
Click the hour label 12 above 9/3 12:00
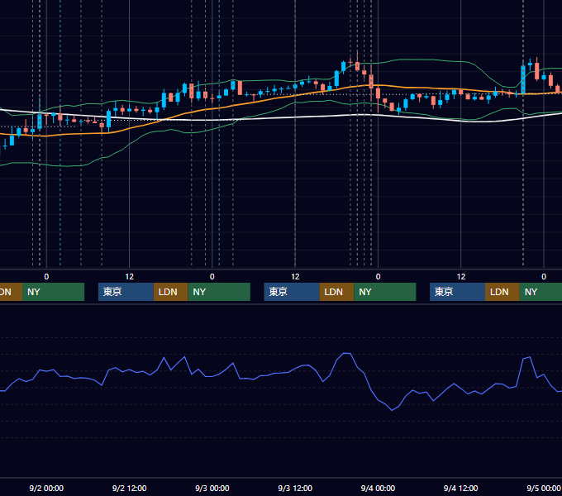pyautogui.click(x=295, y=277)
